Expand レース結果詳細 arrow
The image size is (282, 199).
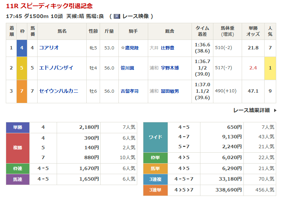pyautogui.click(x=275, y=110)
